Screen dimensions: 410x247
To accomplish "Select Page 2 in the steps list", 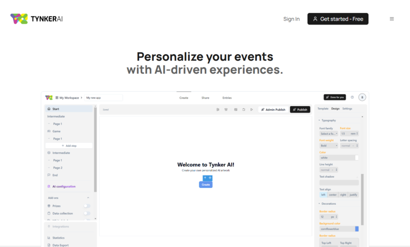I will [58, 168].
